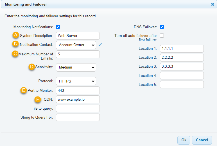Focus the System Description field
Screen dimensions: 217x146
coord(78,36)
